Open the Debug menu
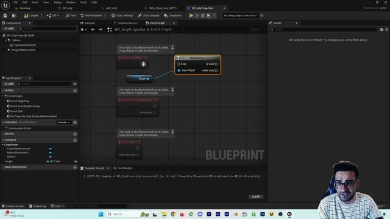390x219 pixels. click(57, 2)
